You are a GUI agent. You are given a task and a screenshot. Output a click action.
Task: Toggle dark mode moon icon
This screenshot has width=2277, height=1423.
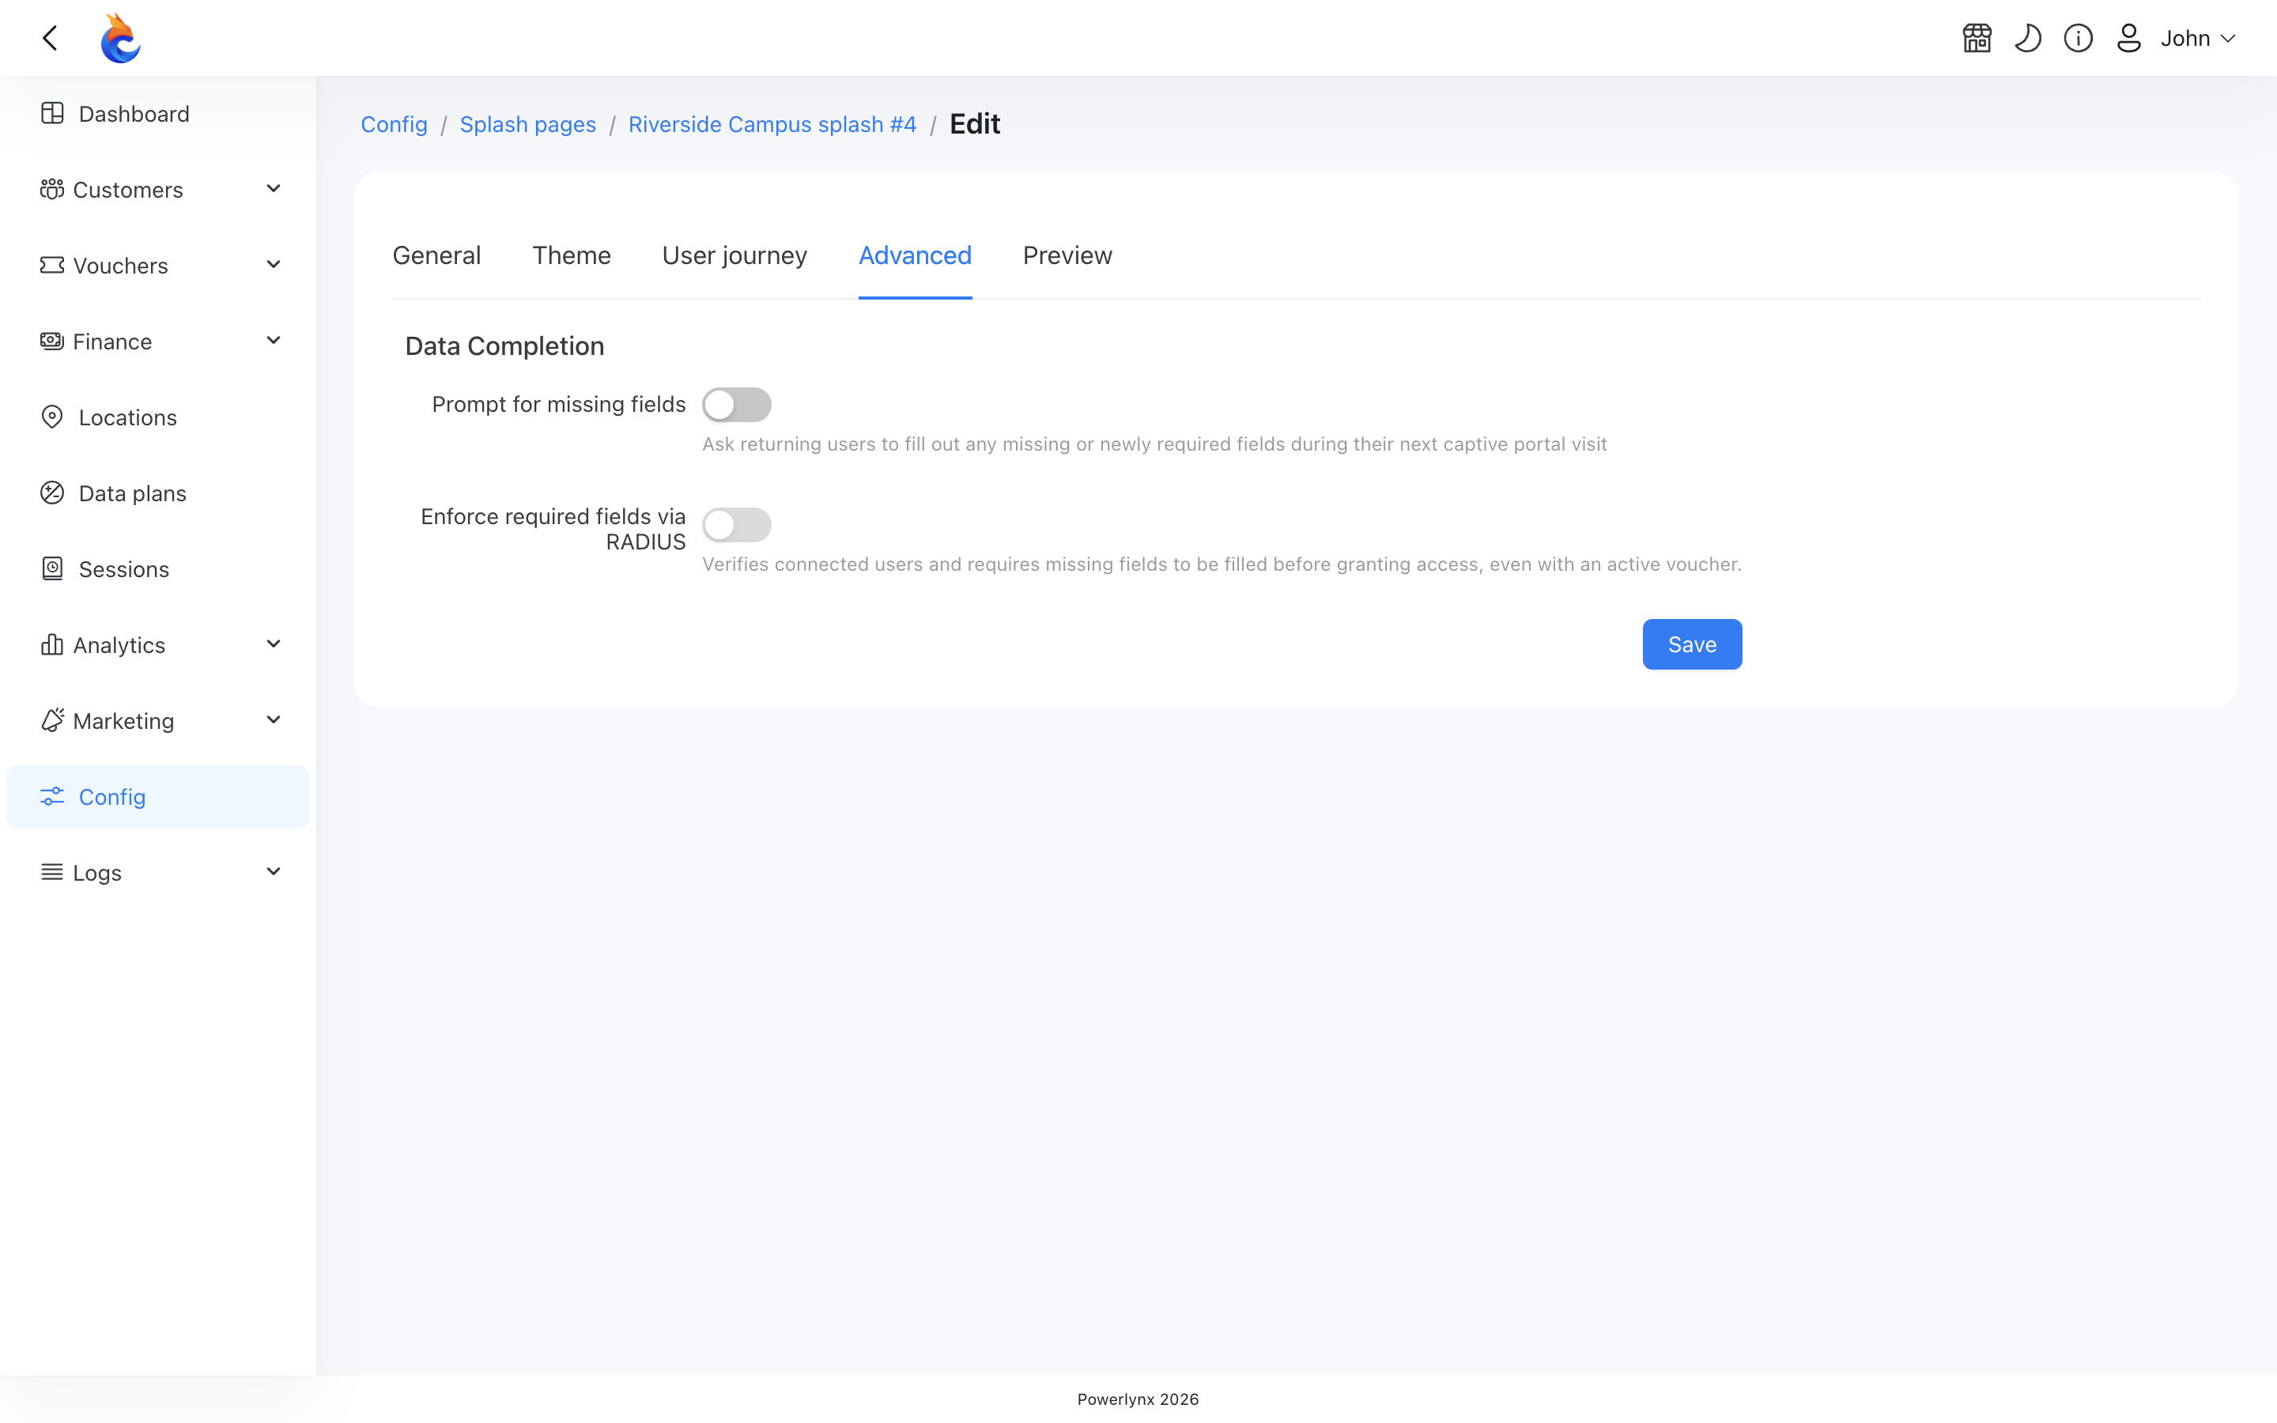(2028, 38)
